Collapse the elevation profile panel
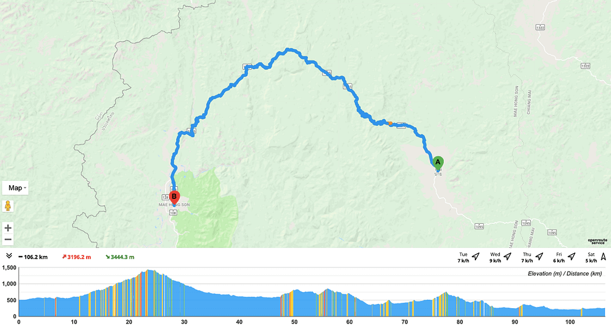Screen dimensions: 611x329 pos(9,256)
